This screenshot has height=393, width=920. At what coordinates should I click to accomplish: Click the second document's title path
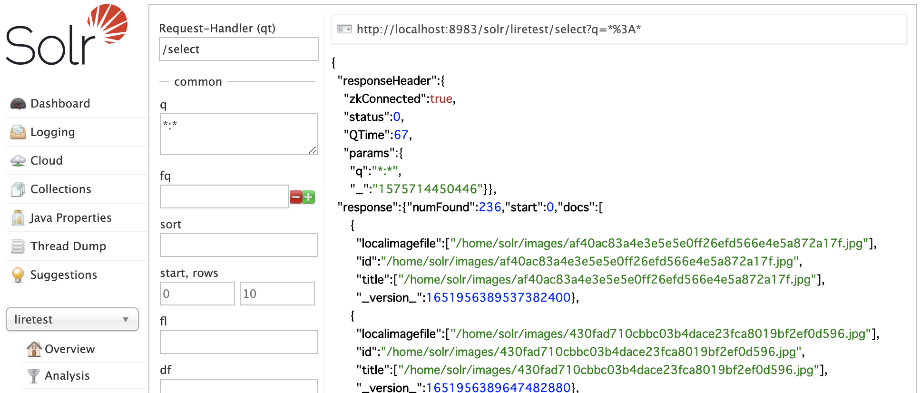click(609, 370)
